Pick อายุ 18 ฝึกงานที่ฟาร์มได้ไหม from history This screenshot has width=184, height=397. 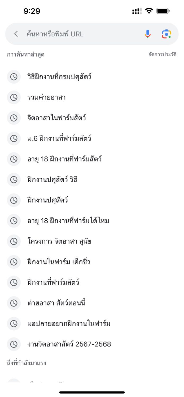(x=92, y=221)
